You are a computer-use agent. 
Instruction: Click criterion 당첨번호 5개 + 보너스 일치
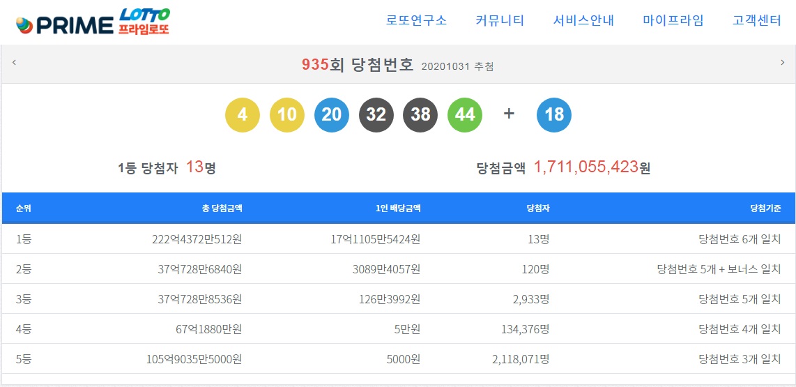click(x=719, y=270)
